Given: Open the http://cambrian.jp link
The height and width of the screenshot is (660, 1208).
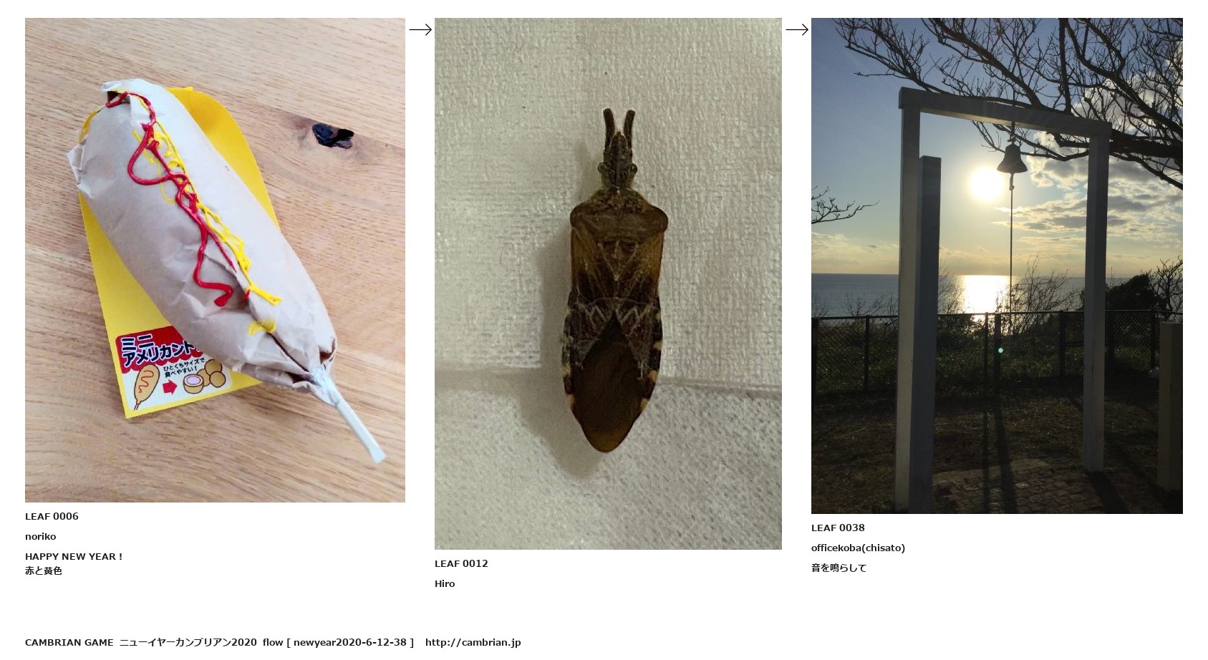Looking at the screenshot, I should point(473,642).
